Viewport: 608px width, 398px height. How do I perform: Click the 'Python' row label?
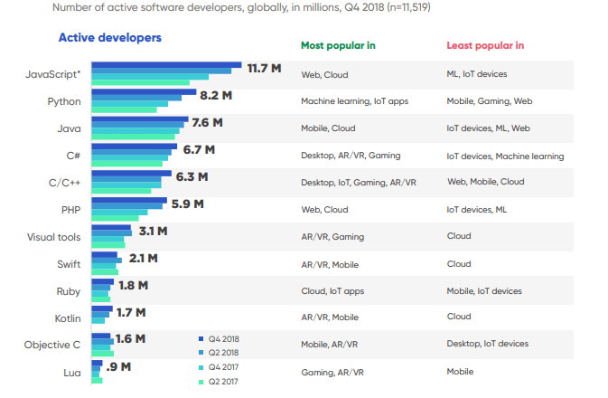click(x=64, y=101)
